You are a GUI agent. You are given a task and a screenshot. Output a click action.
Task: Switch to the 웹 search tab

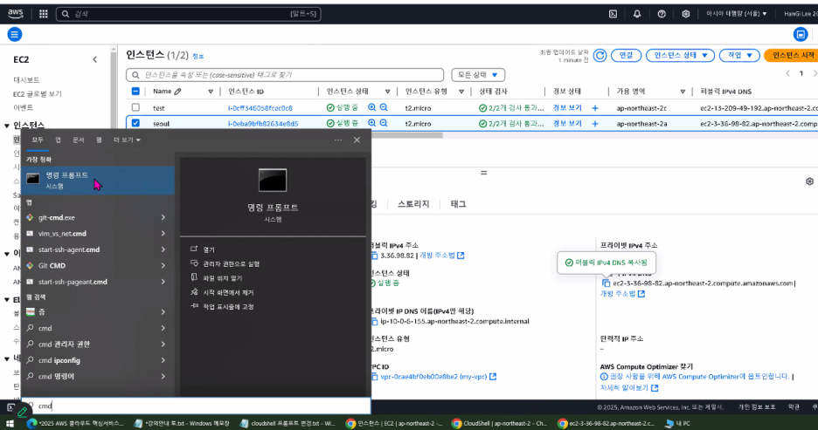click(x=99, y=140)
